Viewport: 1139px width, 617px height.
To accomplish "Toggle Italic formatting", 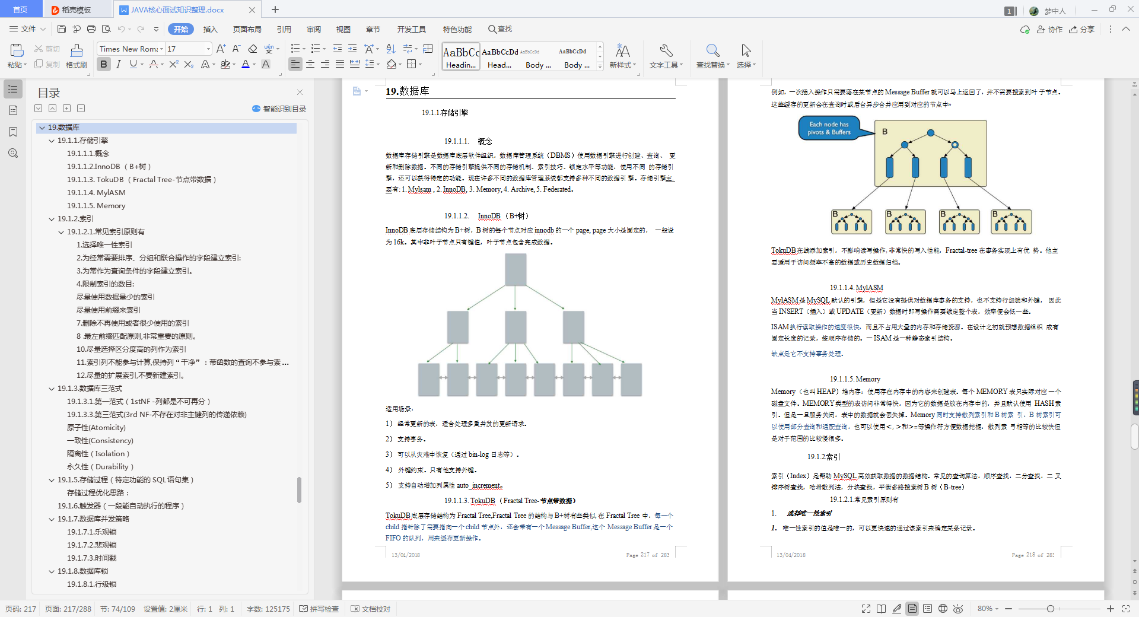I will pyautogui.click(x=119, y=64).
